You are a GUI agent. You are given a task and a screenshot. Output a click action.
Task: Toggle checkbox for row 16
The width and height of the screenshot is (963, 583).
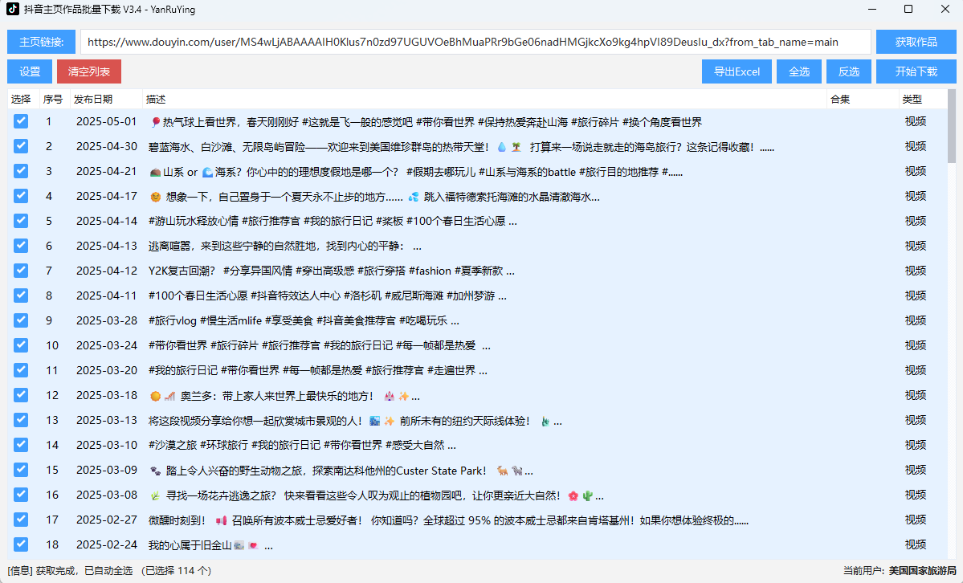pyautogui.click(x=21, y=494)
